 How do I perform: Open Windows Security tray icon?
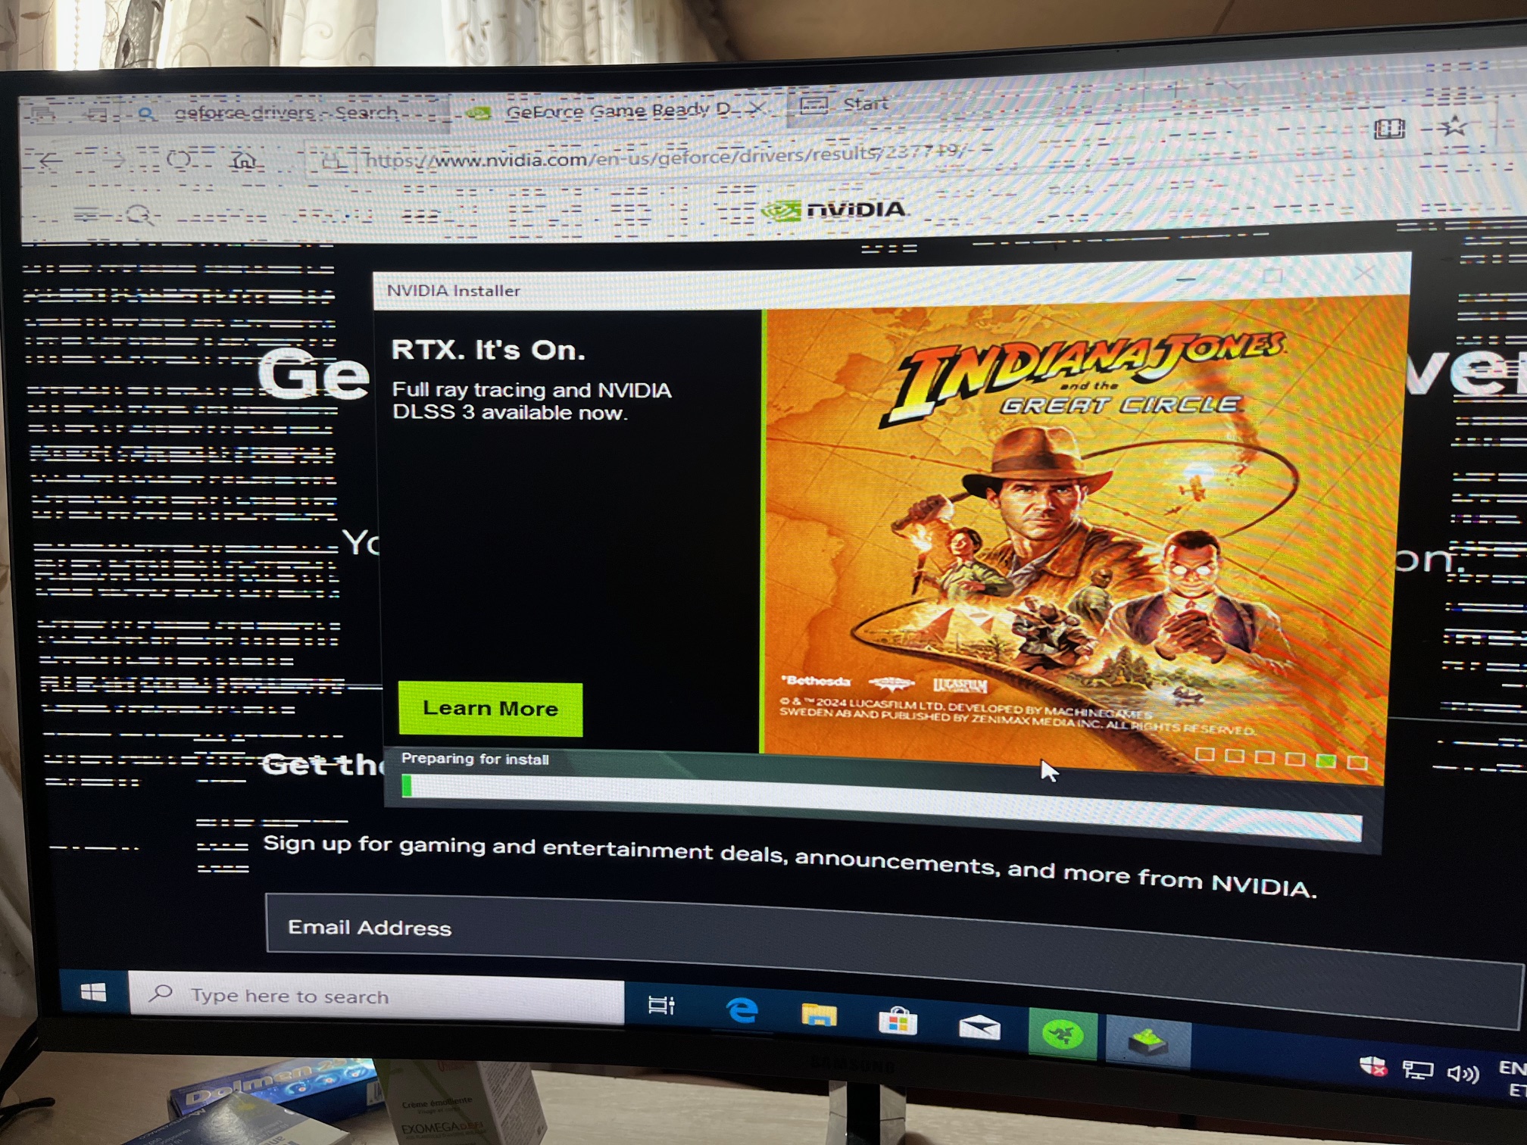pyautogui.click(x=1372, y=1066)
